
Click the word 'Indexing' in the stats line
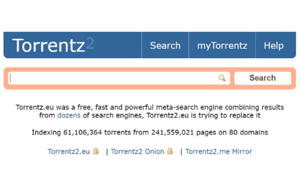pos(47,132)
